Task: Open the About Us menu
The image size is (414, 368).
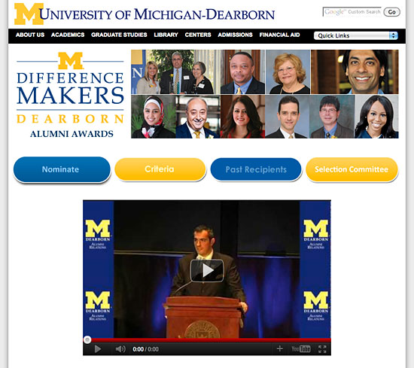Action: click(30, 35)
